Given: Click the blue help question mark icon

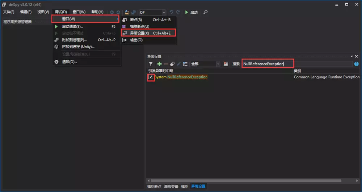Looking at the screenshot, I should [357, 64].
